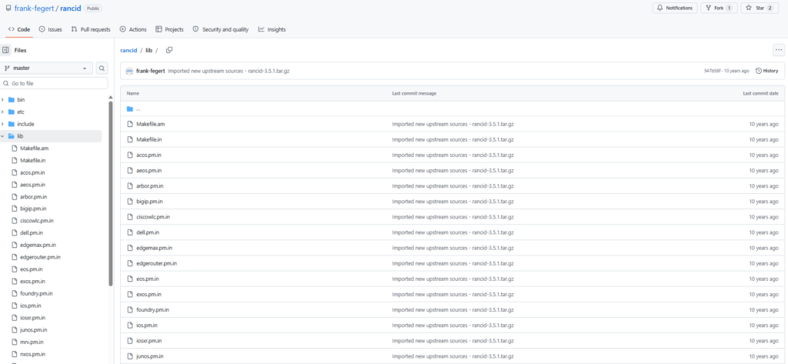Image resolution: width=788 pixels, height=364 pixels.
Task: Click the Star count 2 badge
Action: pos(770,8)
